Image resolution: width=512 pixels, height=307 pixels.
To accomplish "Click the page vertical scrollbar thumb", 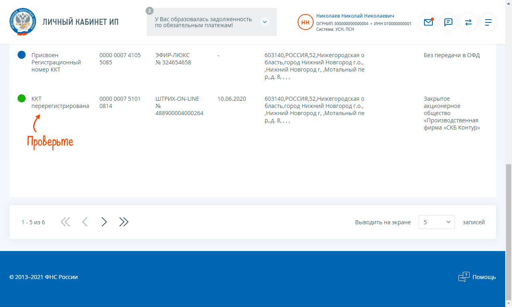I will pyautogui.click(x=508, y=232).
